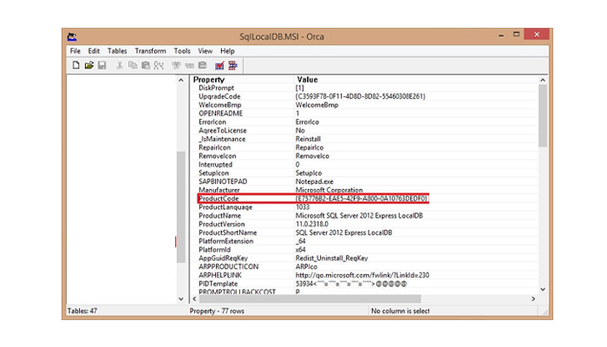Click the Open file folder icon

click(x=89, y=65)
